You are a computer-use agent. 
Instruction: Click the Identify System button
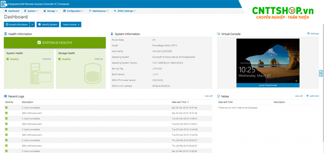pos(48,25)
